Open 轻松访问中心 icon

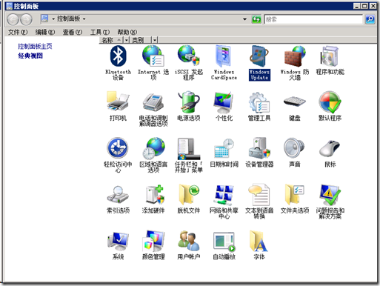[x=118, y=155]
